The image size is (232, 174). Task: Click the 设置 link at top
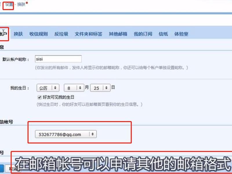coord(9,4)
